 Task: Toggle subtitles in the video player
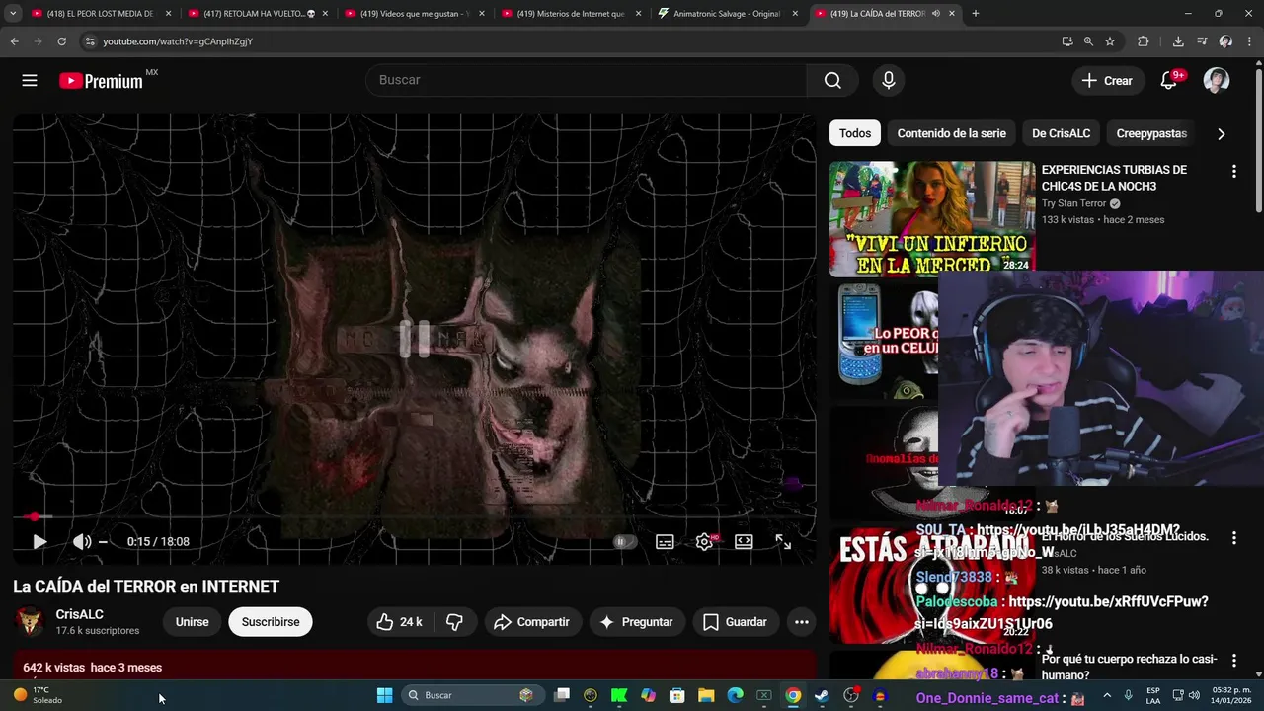pyautogui.click(x=665, y=541)
